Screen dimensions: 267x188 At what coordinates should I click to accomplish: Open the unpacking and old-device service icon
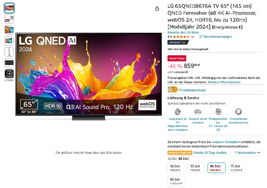click(177, 112)
